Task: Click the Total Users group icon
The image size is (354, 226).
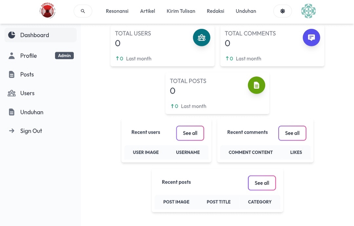Action: coord(201,38)
